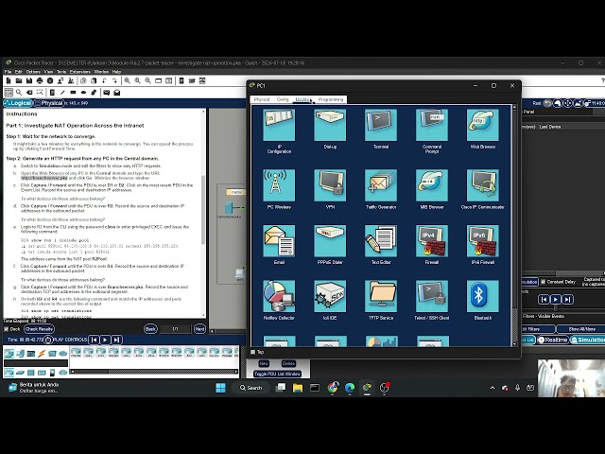Click the taskbar Search box
The image size is (605, 454).
tap(251, 388)
